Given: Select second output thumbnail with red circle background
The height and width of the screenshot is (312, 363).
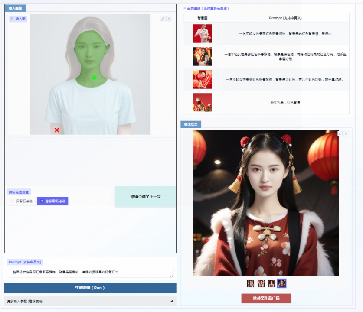Looking at the screenshot, I should (x=261, y=283).
